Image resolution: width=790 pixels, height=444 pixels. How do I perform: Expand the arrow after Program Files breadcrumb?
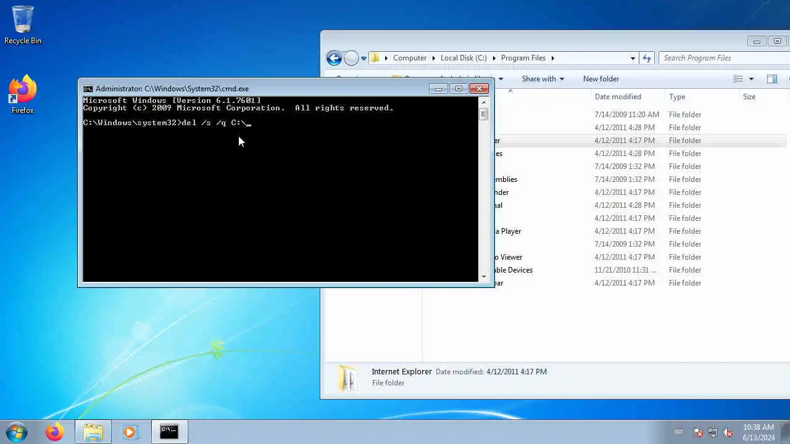[x=552, y=58]
